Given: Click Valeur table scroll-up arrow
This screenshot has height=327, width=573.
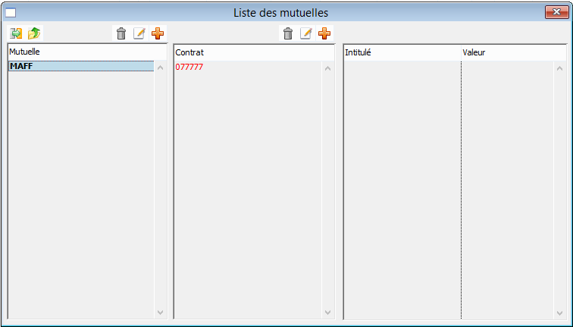Looking at the screenshot, I should (x=559, y=68).
